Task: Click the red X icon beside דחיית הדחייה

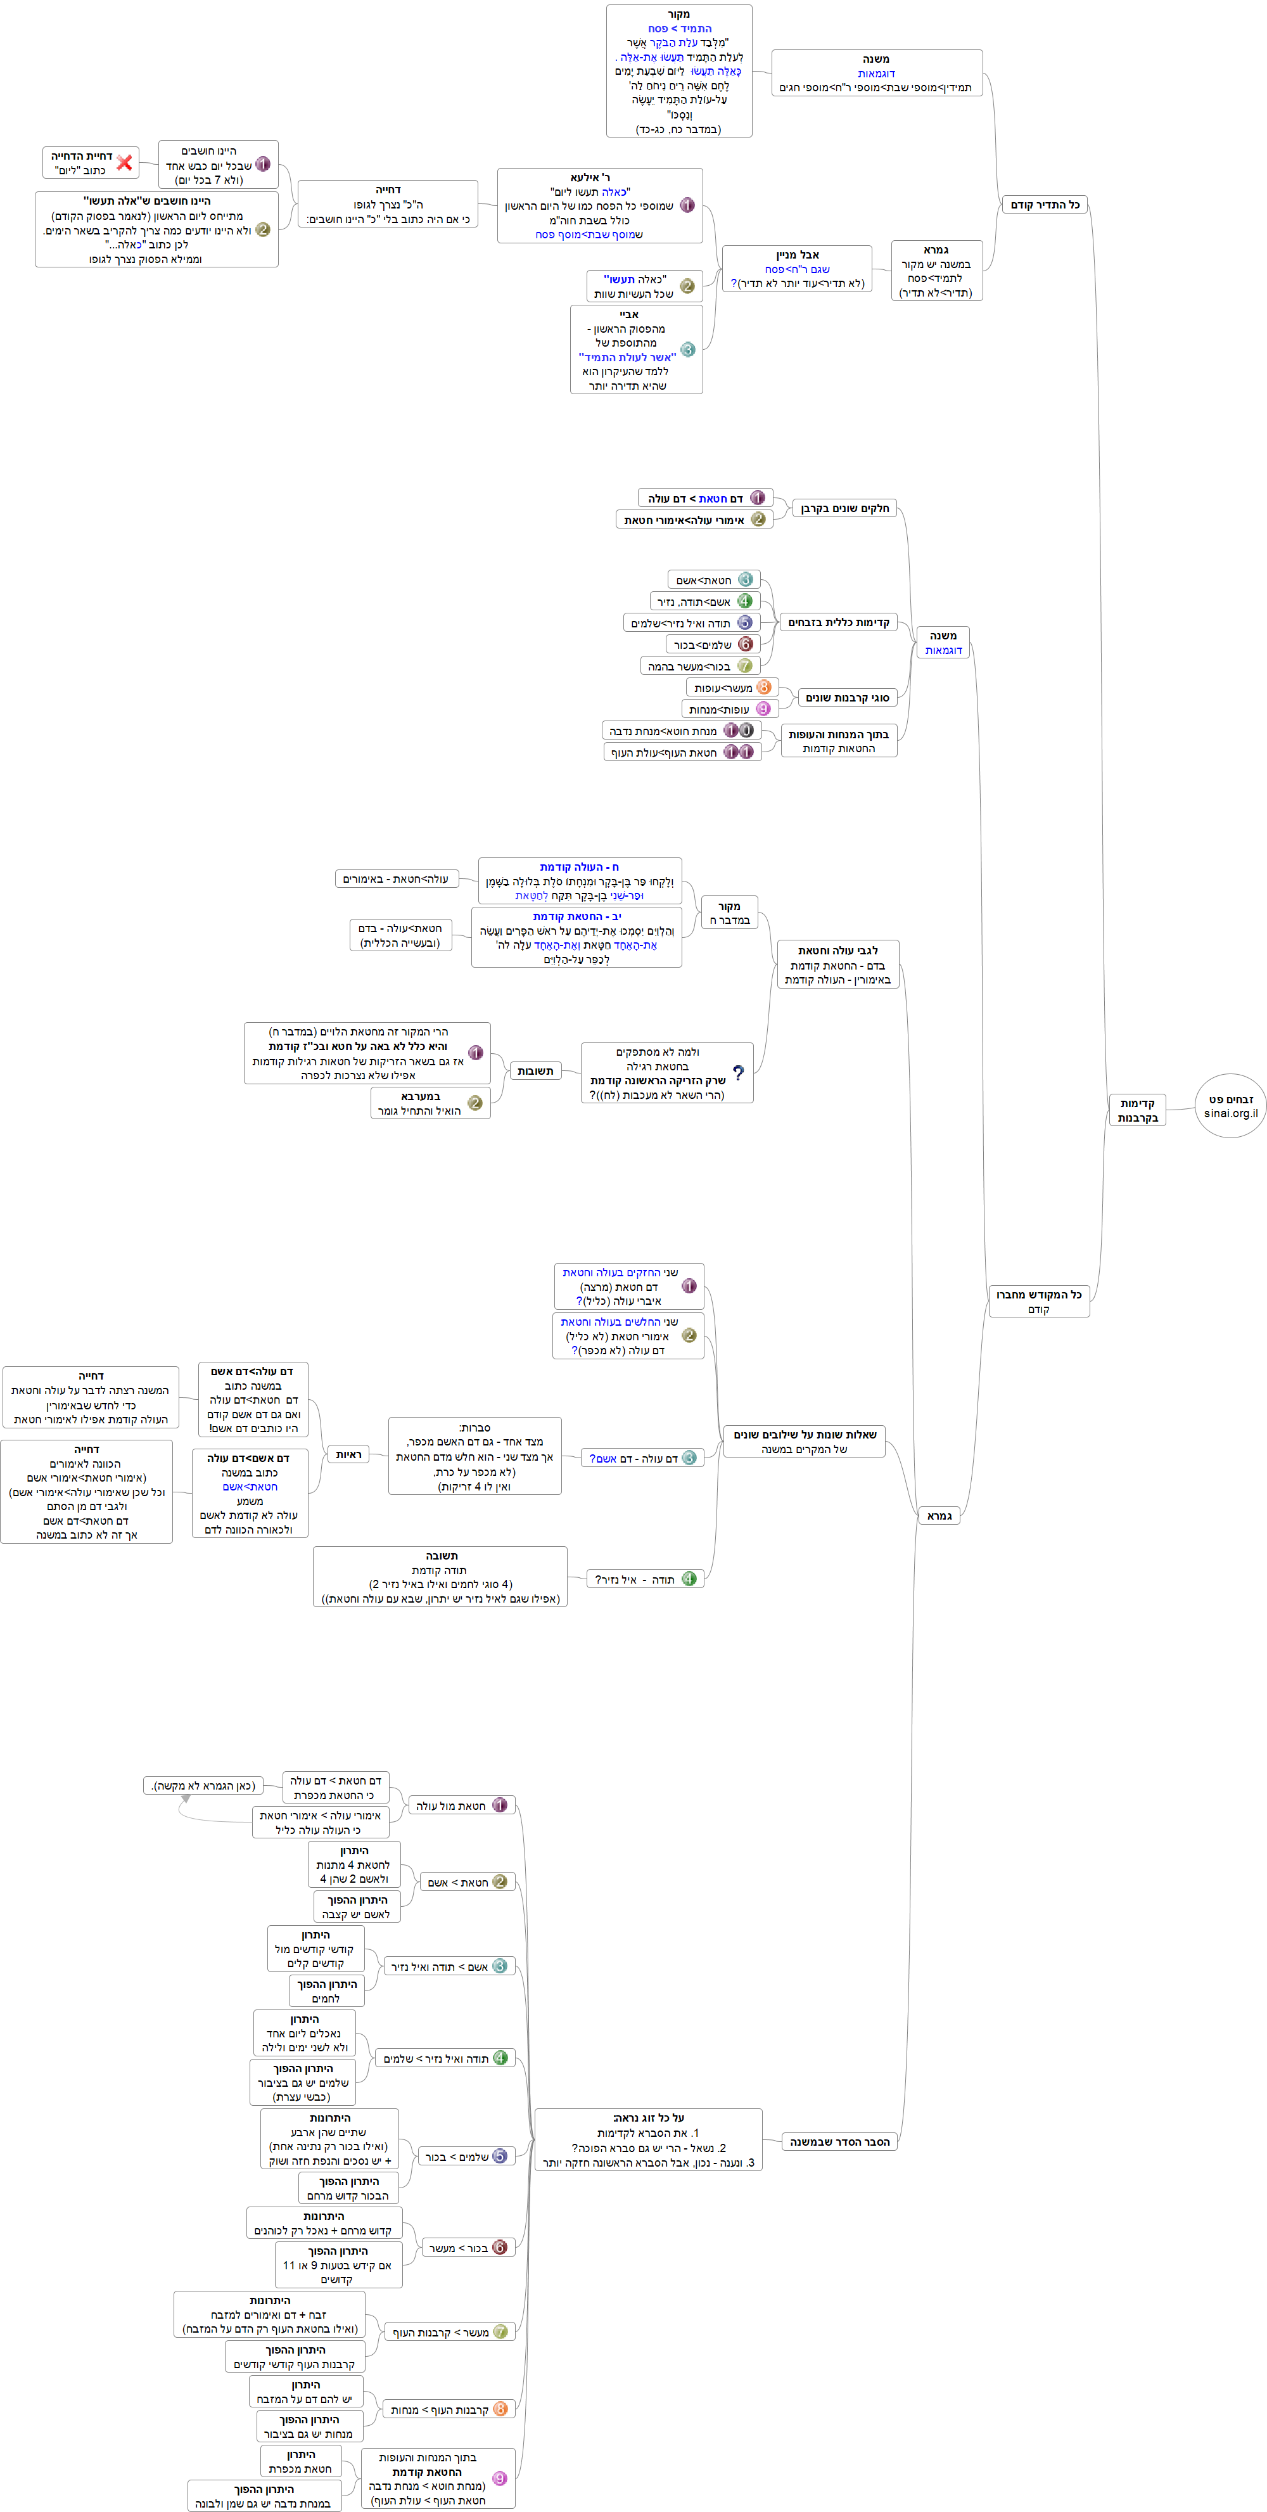Action: pos(125,163)
